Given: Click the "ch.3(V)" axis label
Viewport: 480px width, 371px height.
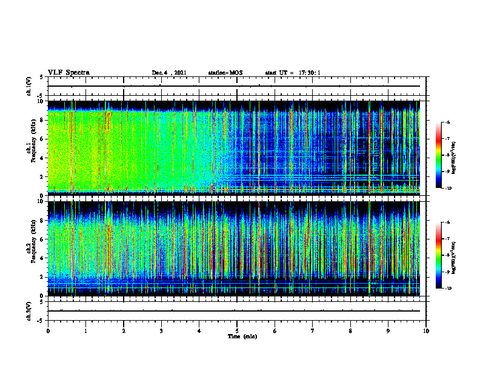Looking at the screenshot, I should pyautogui.click(x=29, y=311).
